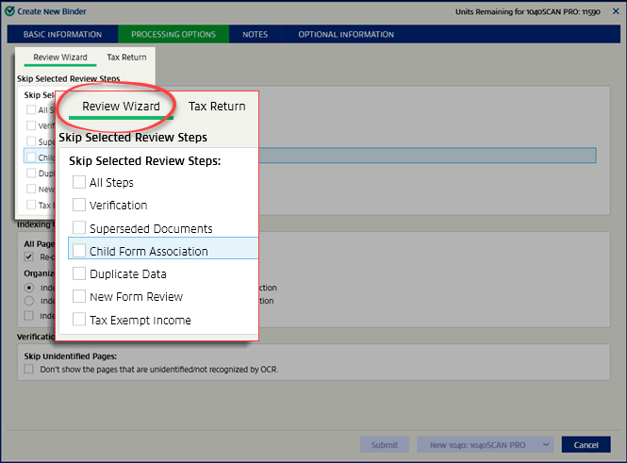This screenshot has height=463, width=627.
Task: Open the Optional Information tab
Action: pos(346,35)
